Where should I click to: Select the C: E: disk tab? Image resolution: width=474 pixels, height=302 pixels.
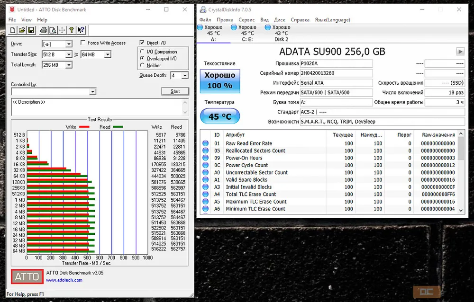pyautogui.click(x=247, y=33)
